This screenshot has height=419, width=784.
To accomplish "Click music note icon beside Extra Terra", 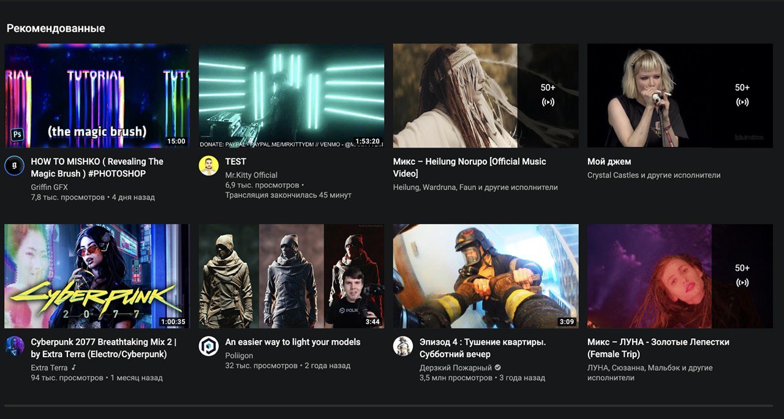I will (73, 368).
